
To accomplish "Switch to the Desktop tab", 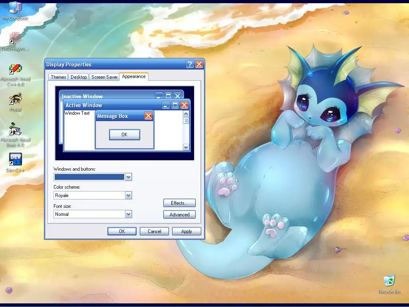I will 79,77.
